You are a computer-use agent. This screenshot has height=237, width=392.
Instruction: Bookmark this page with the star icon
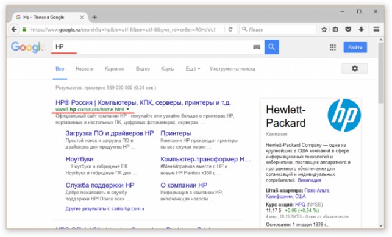(324, 29)
